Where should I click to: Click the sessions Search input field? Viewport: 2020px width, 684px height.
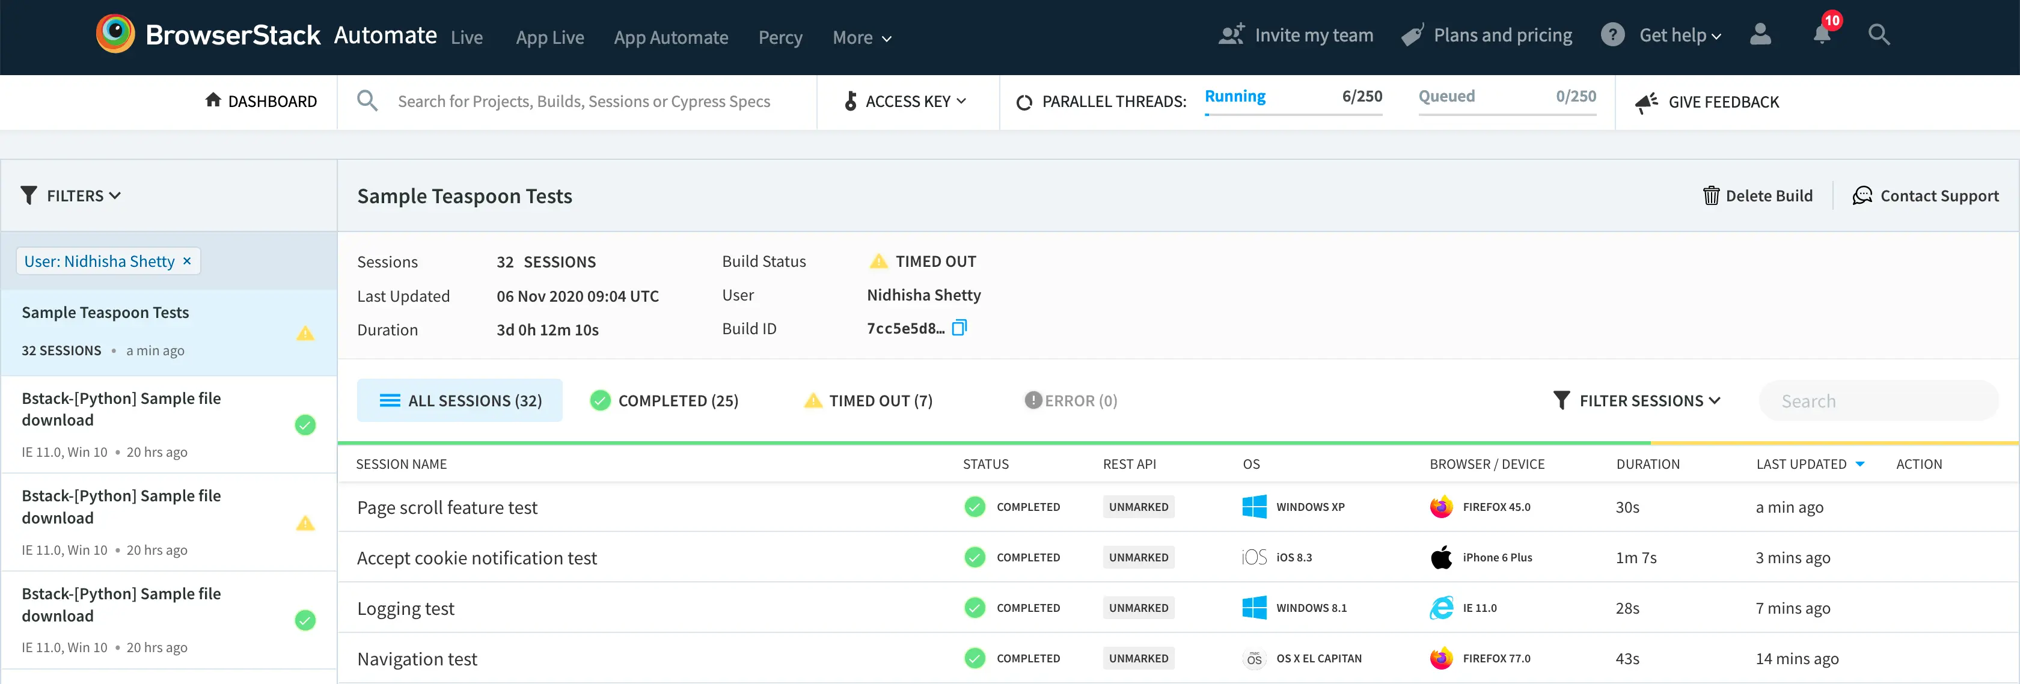1878,401
